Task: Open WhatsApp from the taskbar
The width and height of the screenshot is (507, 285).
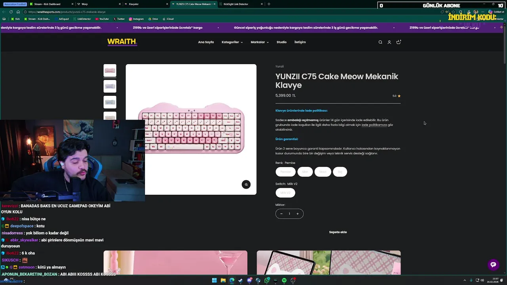Action: 267,280
